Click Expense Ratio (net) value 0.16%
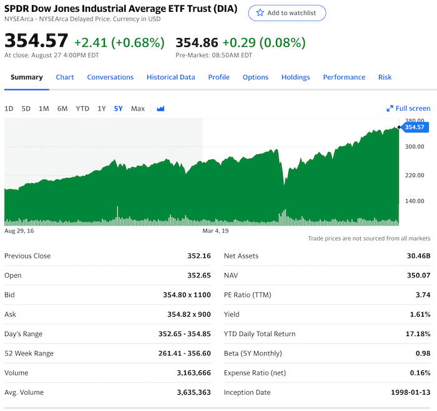This screenshot has width=437, height=411. (x=420, y=373)
